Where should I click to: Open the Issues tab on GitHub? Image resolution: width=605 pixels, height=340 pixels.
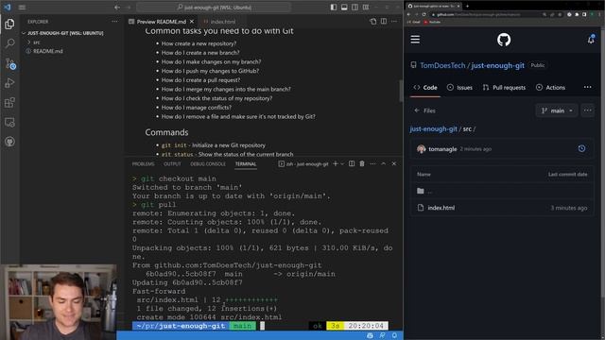pyautogui.click(x=459, y=88)
